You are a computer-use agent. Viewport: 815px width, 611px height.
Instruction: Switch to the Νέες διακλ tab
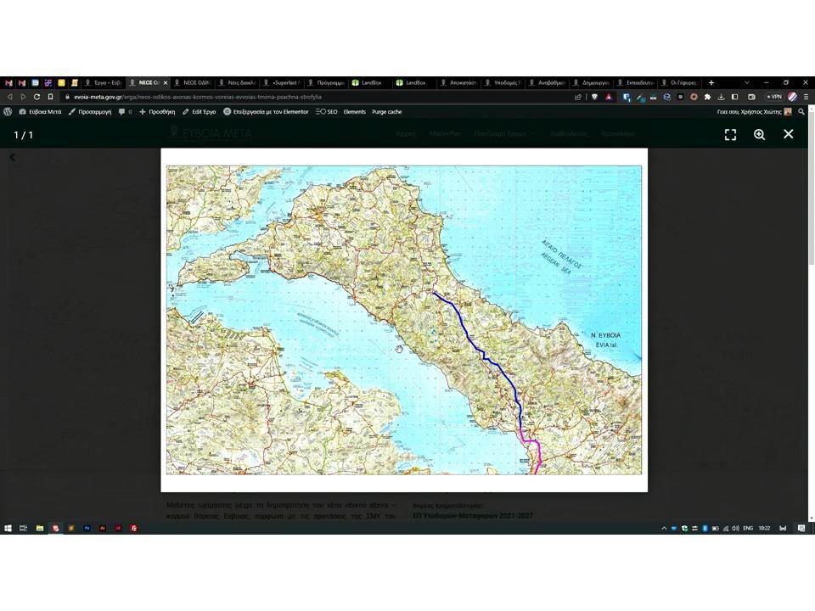(x=238, y=82)
